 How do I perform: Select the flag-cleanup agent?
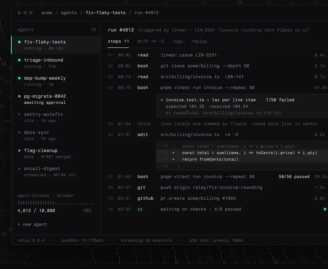[56, 153]
